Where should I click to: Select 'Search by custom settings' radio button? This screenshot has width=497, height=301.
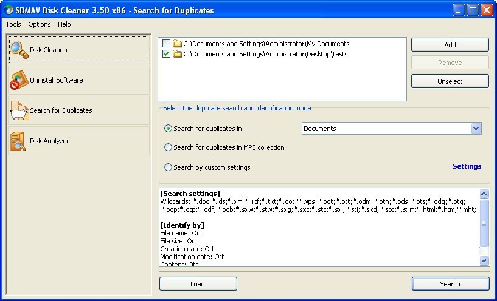click(168, 167)
